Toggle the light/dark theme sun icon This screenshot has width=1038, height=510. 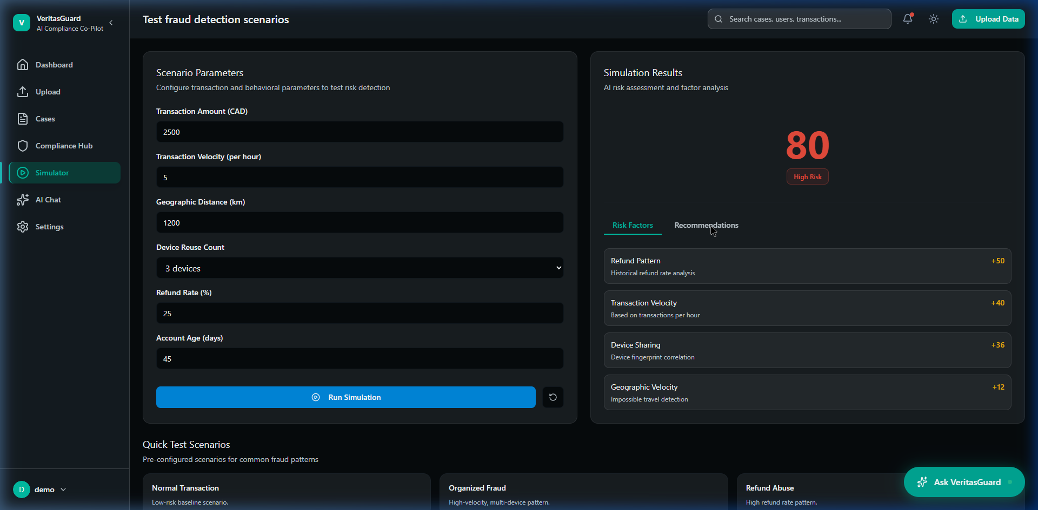pyautogui.click(x=934, y=19)
